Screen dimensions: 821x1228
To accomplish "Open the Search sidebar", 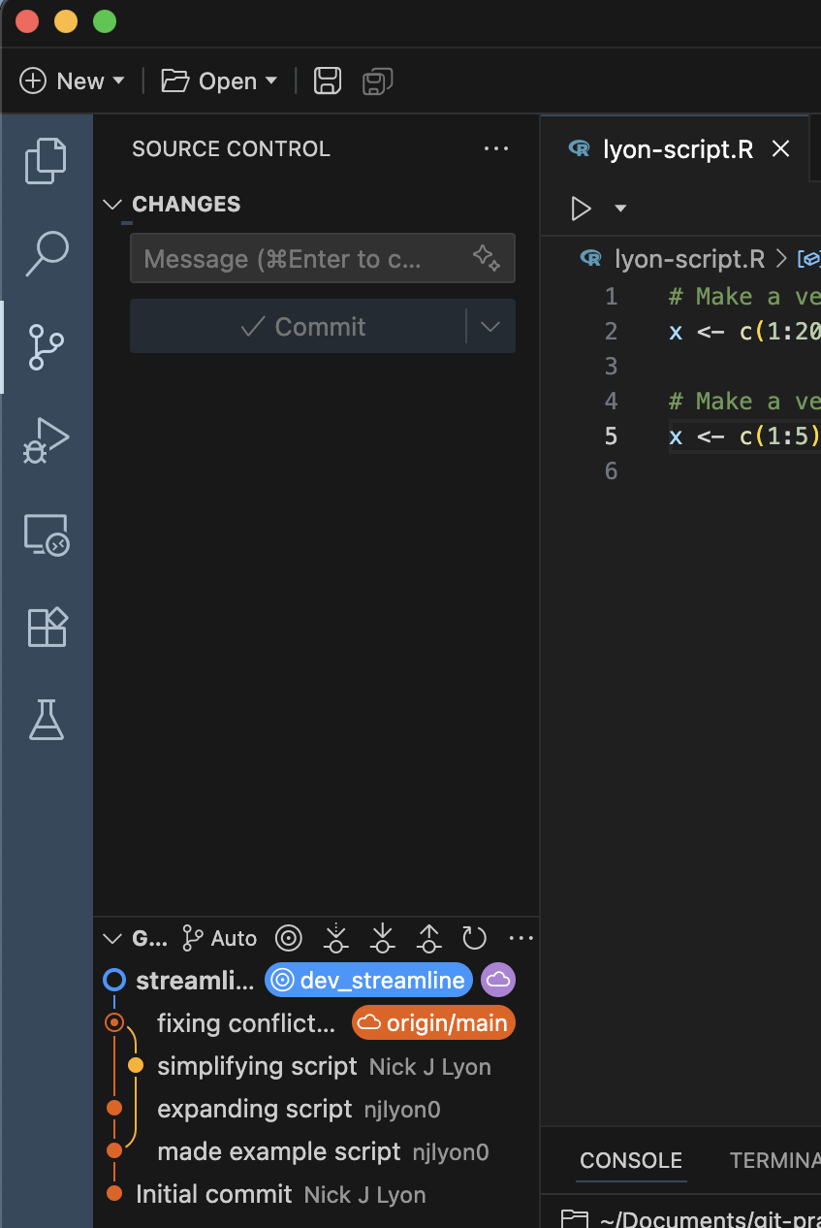I will pos(46,252).
